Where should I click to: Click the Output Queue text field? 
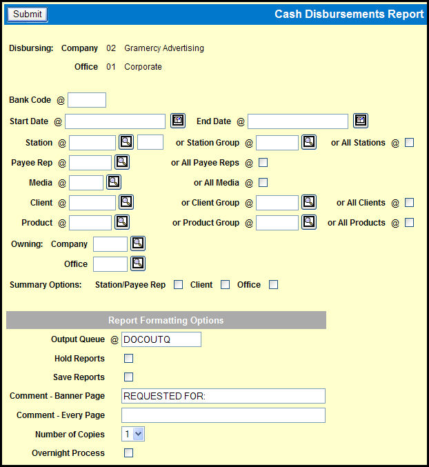[161, 339]
